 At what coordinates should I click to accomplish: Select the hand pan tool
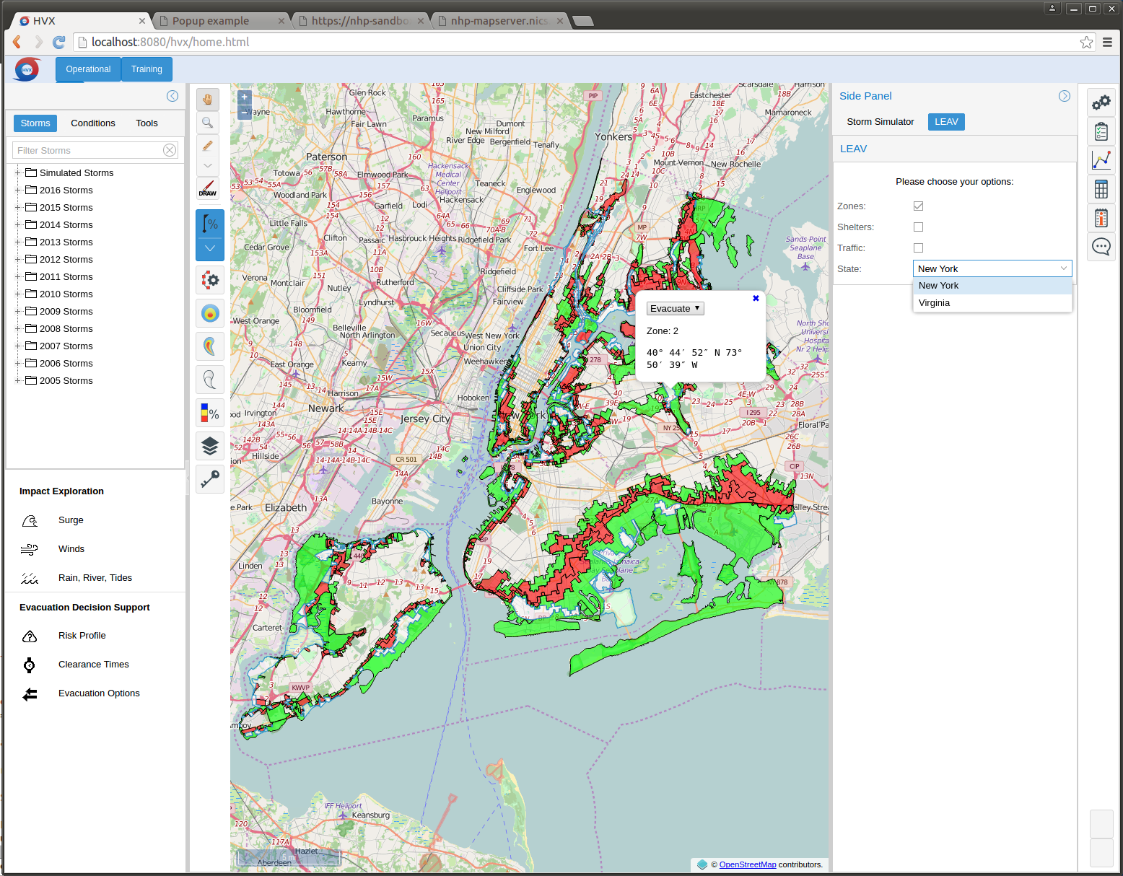click(x=208, y=99)
